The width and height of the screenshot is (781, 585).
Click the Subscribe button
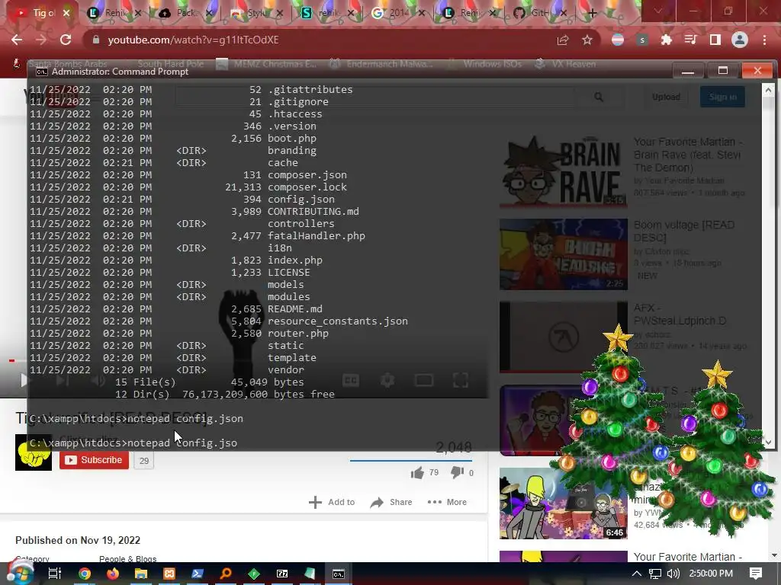[94, 459]
